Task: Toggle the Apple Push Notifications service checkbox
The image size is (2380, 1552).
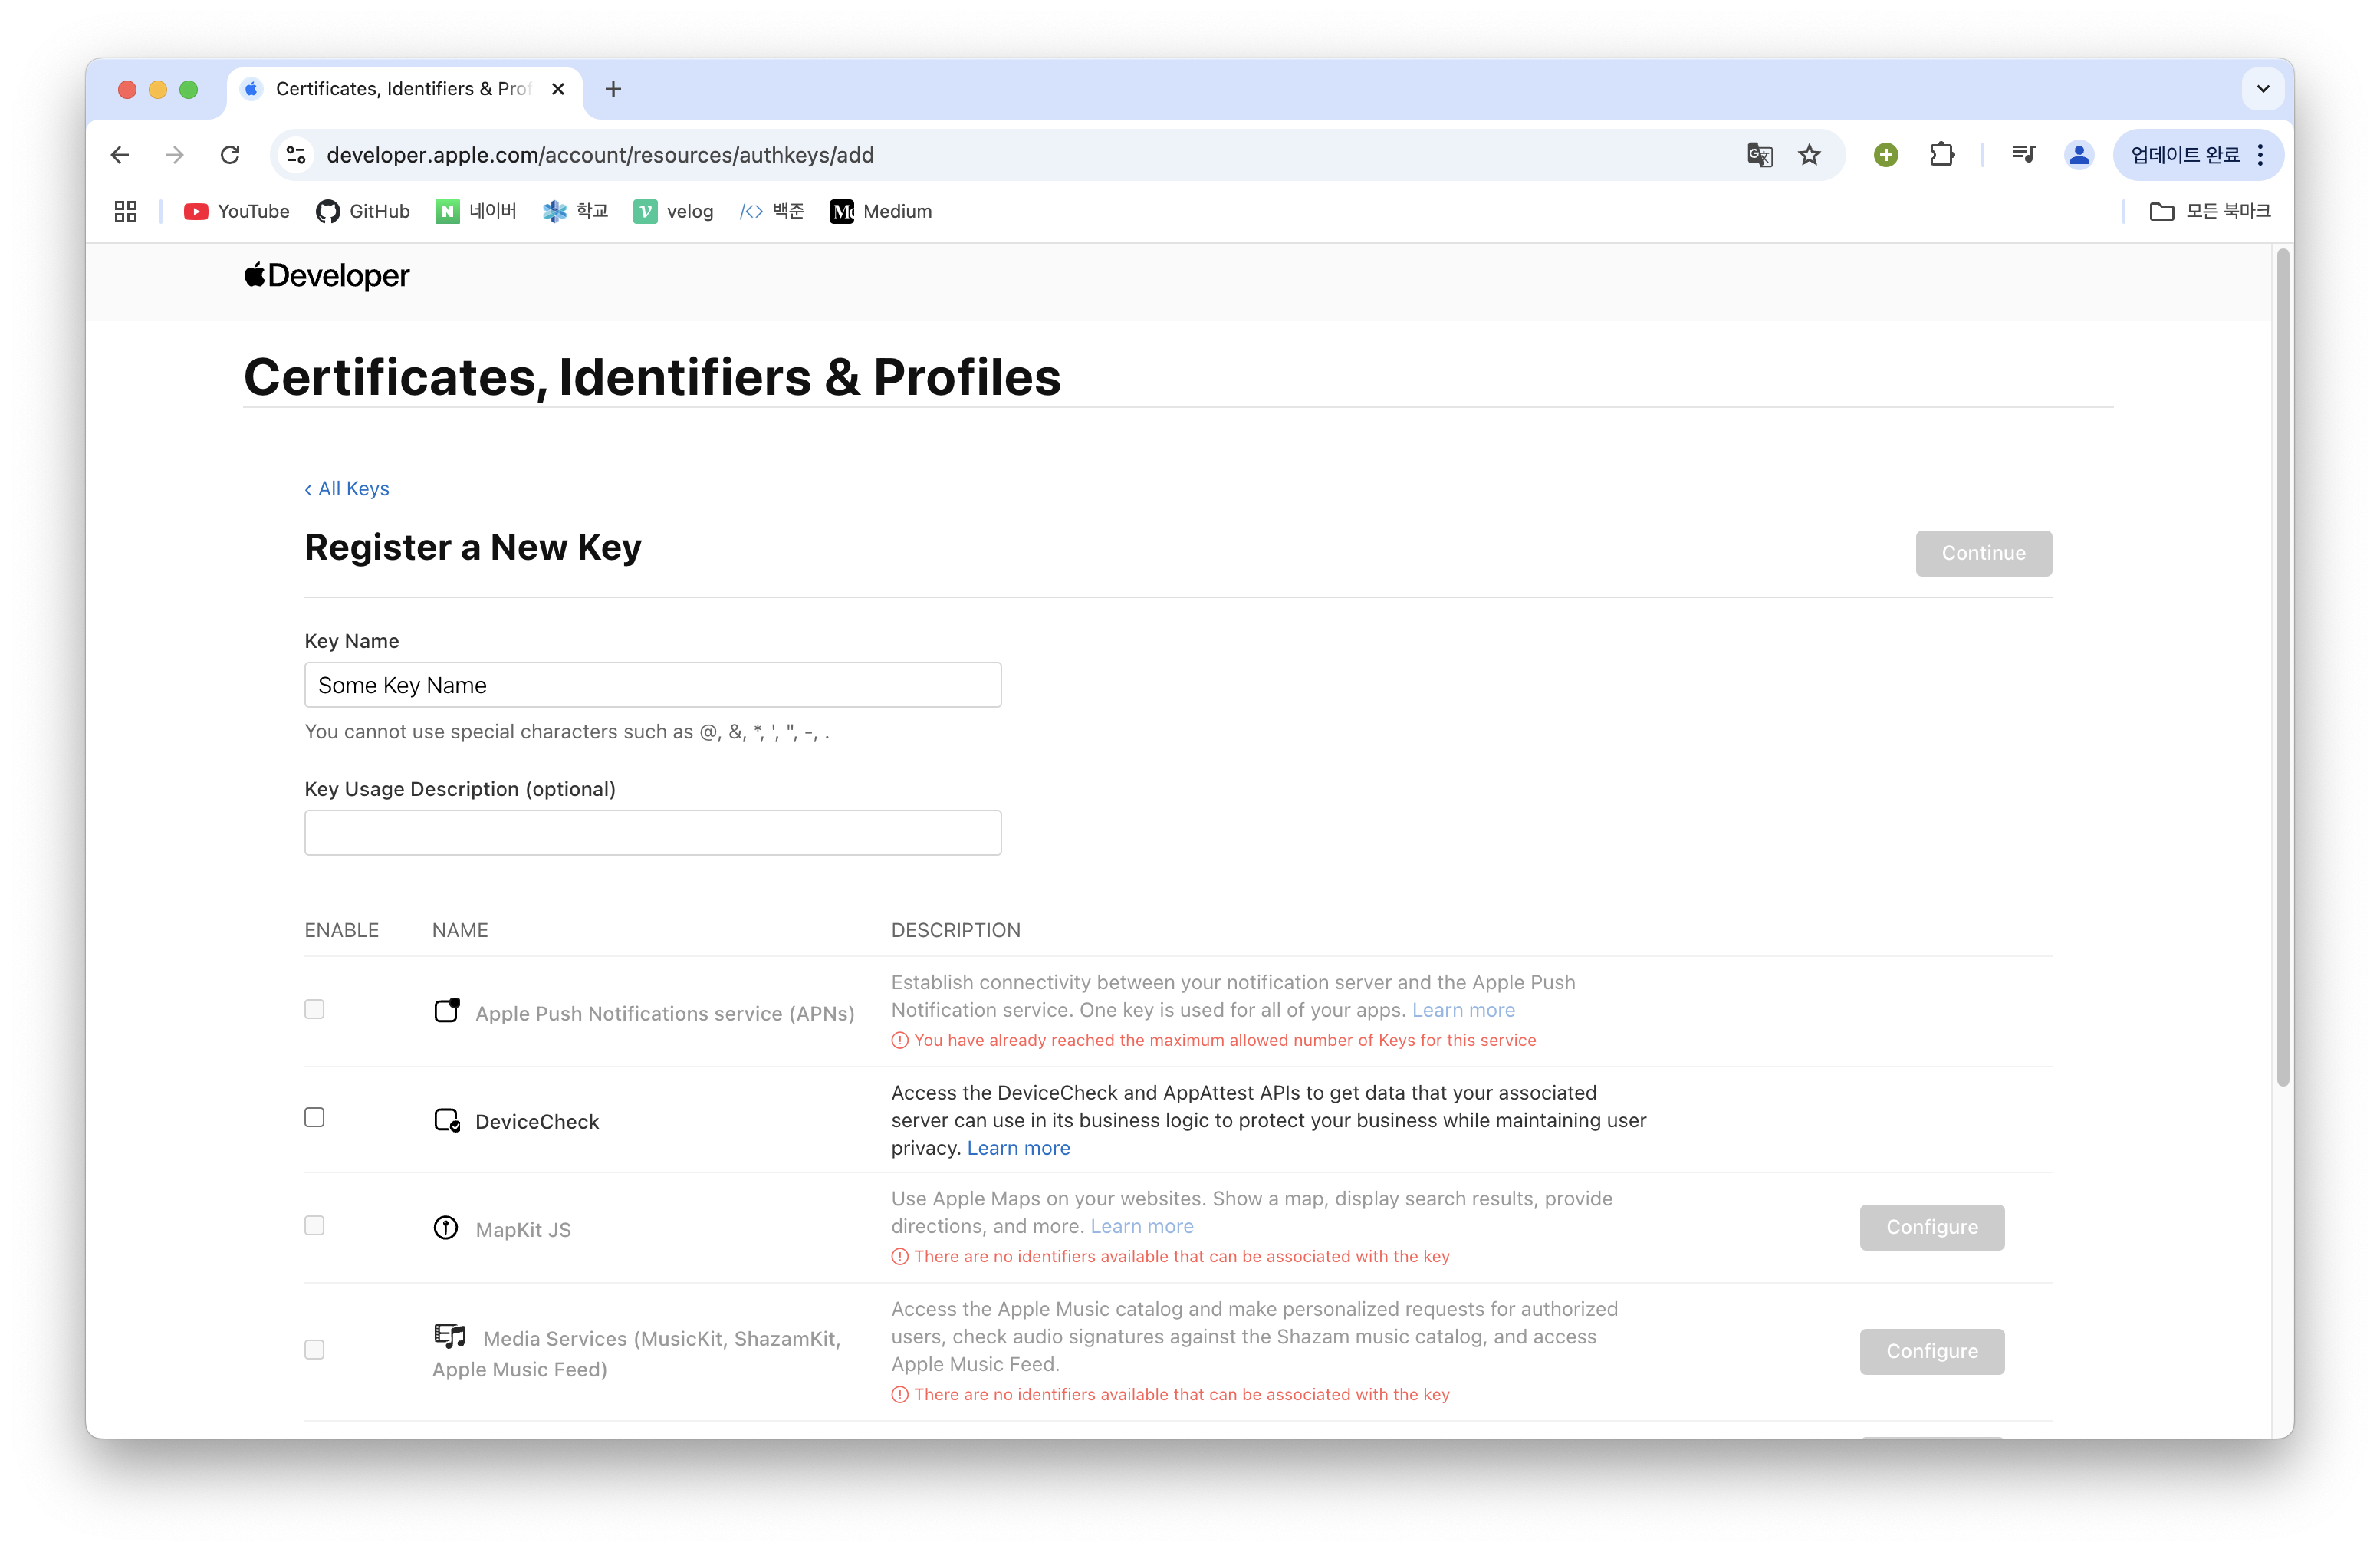Action: click(x=314, y=1009)
